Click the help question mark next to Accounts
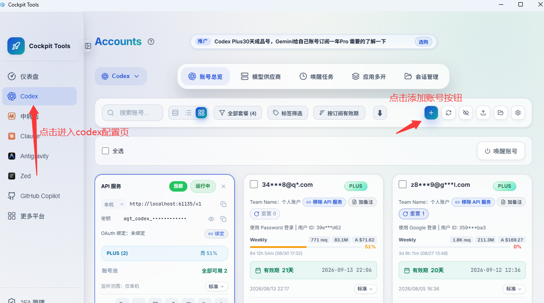This screenshot has width=544, height=303. click(151, 42)
